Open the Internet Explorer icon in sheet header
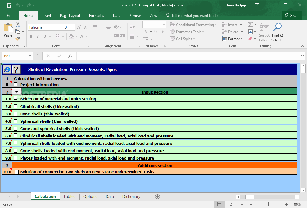This screenshot has height=208, width=307. 7,69
